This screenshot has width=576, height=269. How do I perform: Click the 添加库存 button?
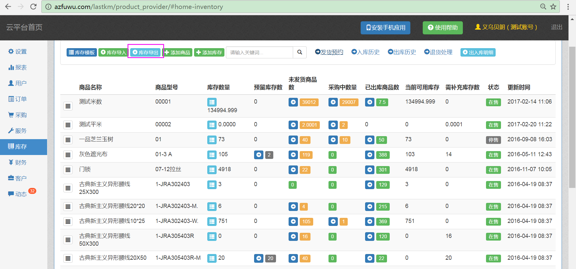point(209,52)
